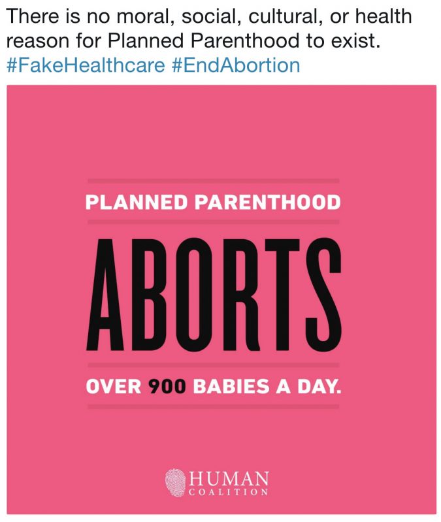Click the COALITION text under HUMAN
The height and width of the screenshot is (522, 441).
229,492
